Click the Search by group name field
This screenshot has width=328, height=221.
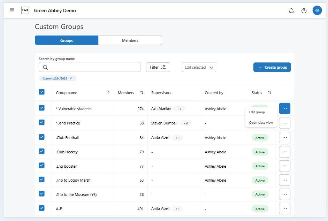pyautogui.click(x=90, y=67)
